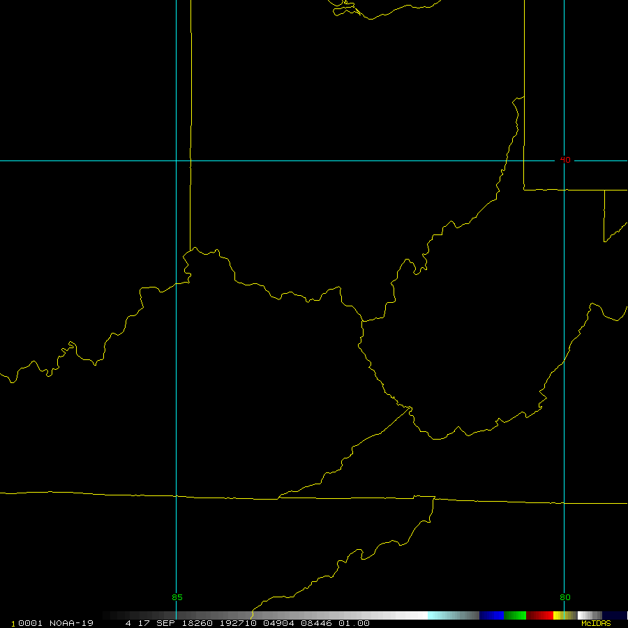
Task: Select the blue segment of color bar
Action: click(x=491, y=615)
